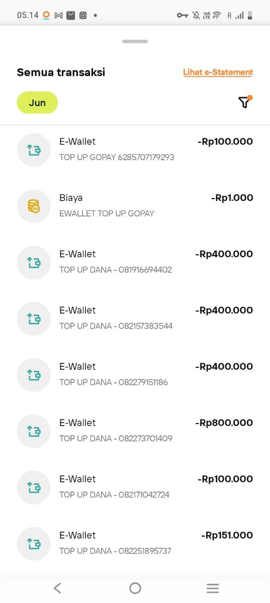Viewport: 270px width, 603px height.
Task: Tap the Semua transaksi heading
Action: click(61, 72)
